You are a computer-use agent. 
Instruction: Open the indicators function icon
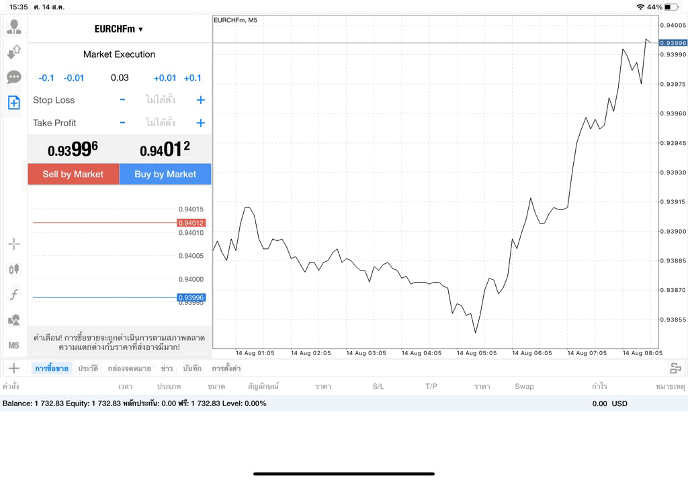(x=14, y=294)
